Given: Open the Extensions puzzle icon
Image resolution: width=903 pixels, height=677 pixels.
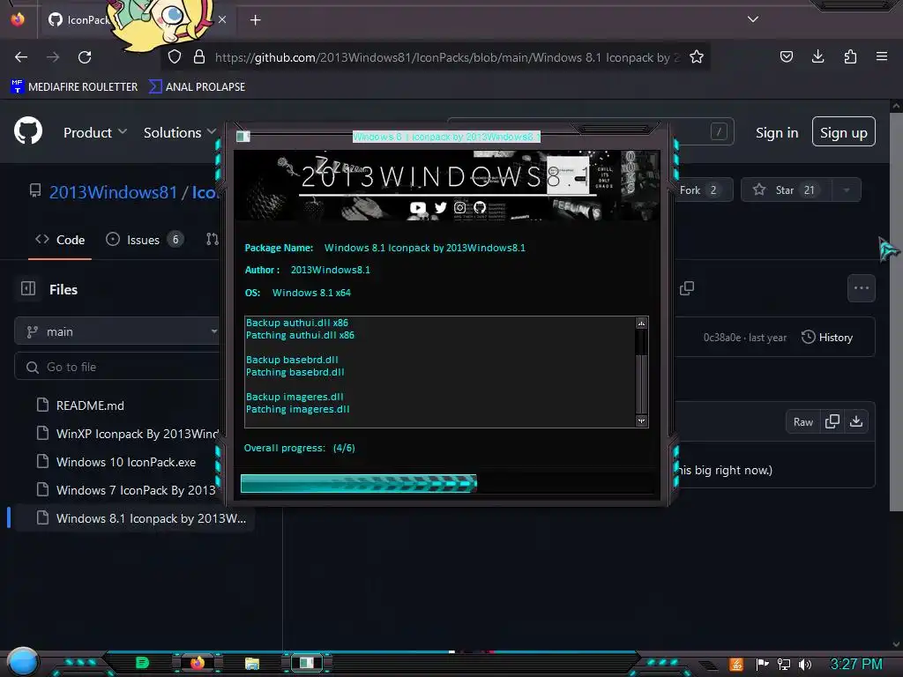Looking at the screenshot, I should coord(850,56).
